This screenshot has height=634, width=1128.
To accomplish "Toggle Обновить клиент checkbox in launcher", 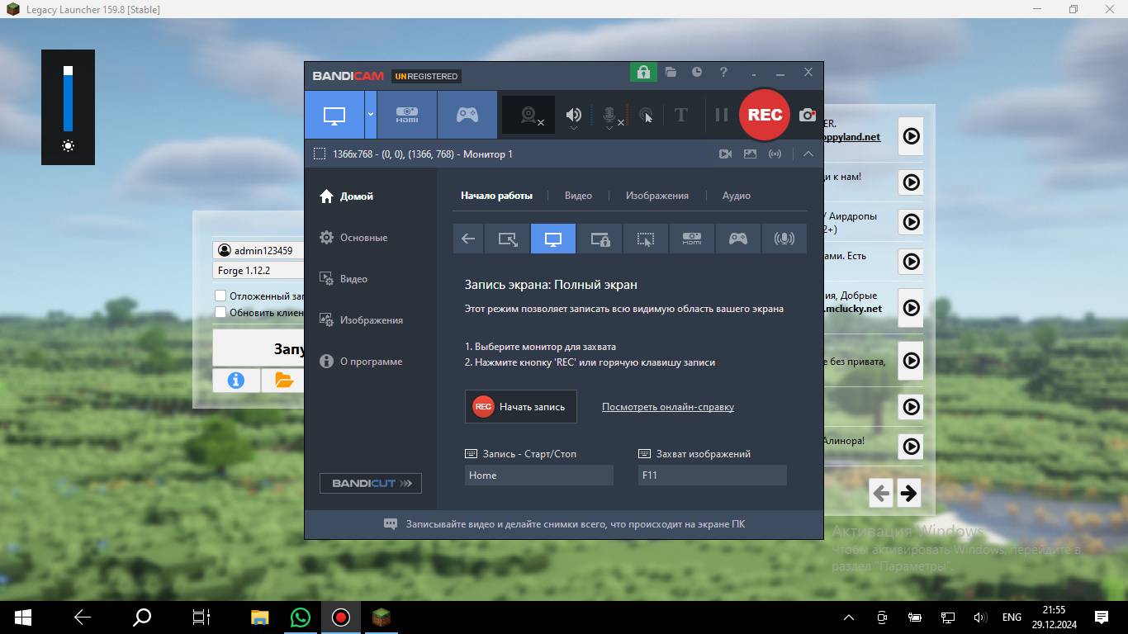I will click(220, 313).
